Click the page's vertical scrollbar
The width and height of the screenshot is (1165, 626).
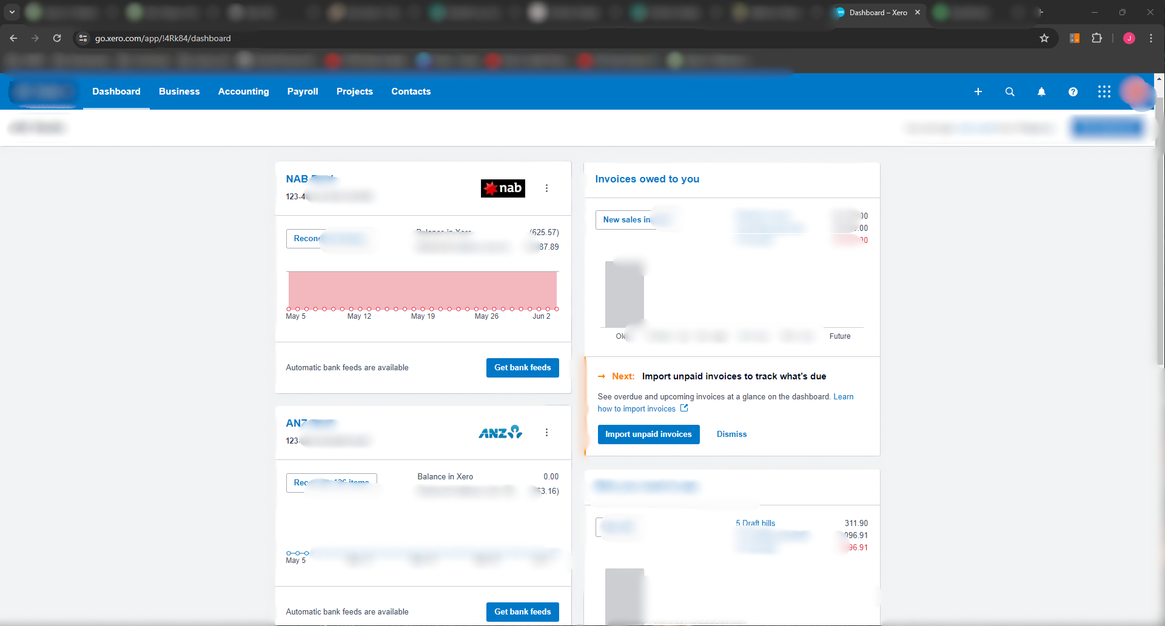[x=1160, y=230]
